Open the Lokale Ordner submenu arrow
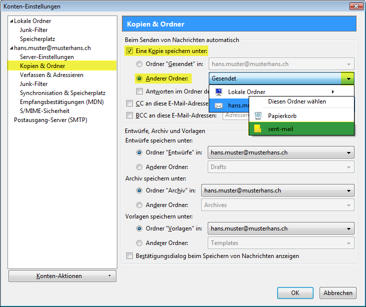366x307 pixels. point(333,92)
